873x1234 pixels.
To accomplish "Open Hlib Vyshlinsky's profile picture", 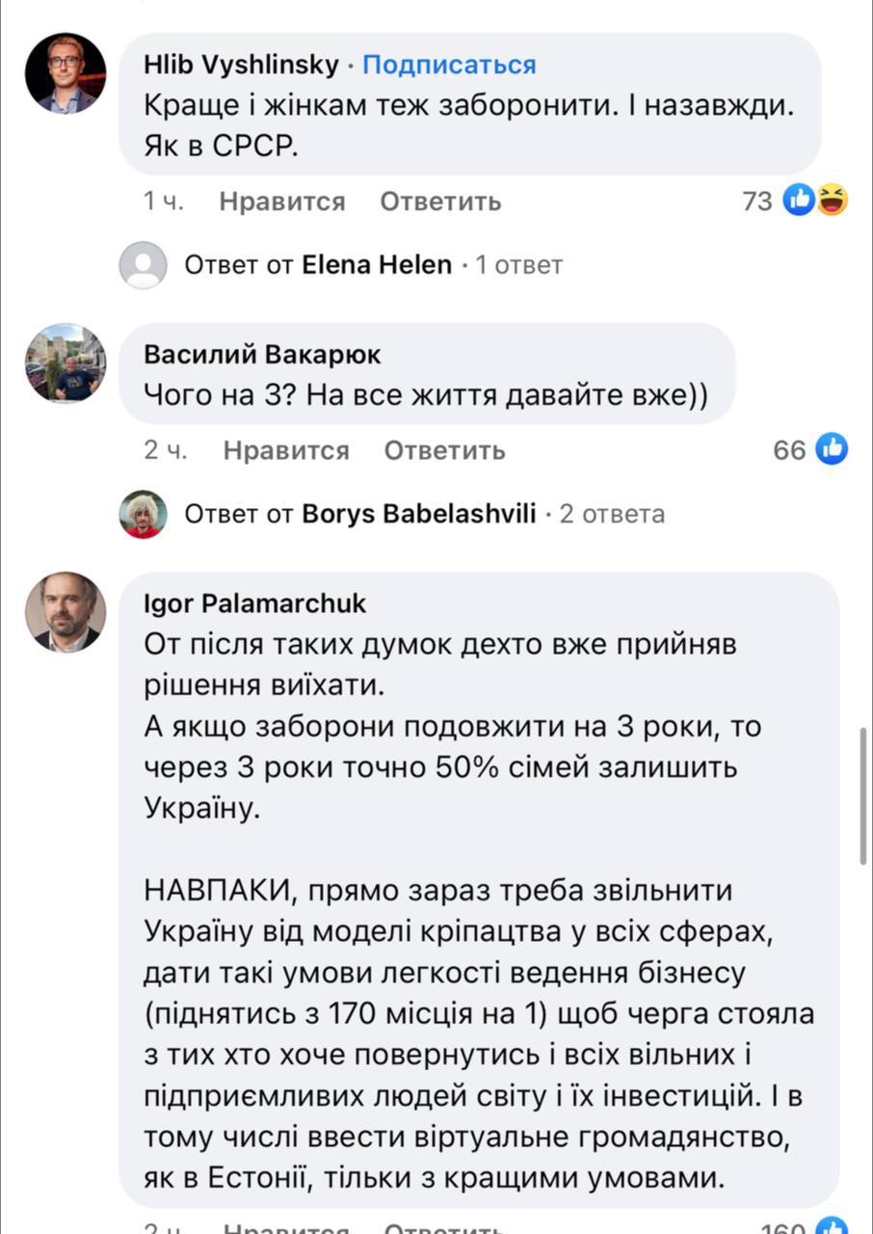I will coord(66,74).
